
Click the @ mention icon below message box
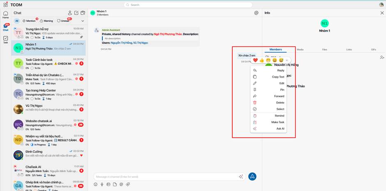tap(121, 184)
